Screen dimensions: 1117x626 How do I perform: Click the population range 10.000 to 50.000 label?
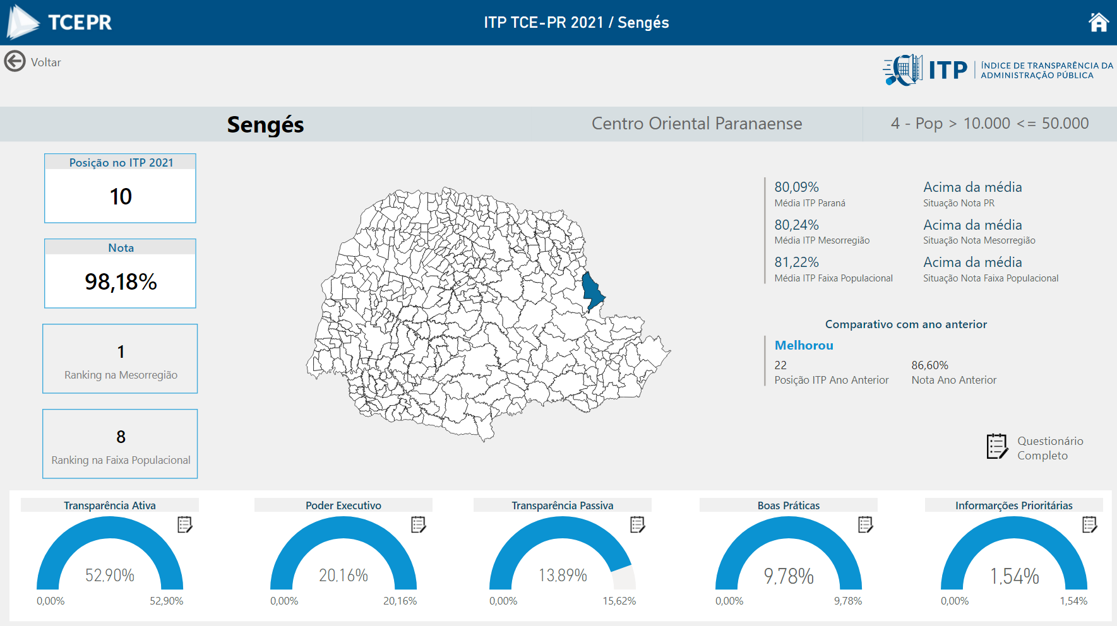point(989,123)
